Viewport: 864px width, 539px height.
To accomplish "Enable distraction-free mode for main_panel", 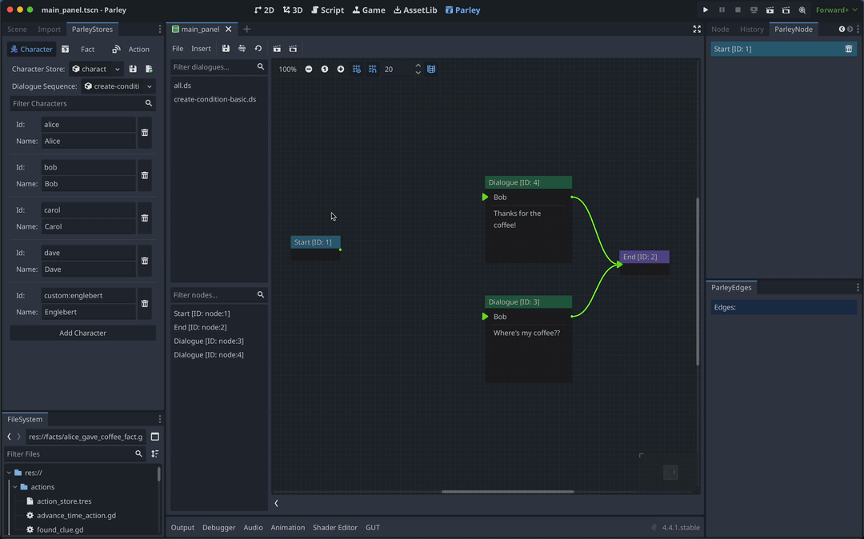I will (x=697, y=29).
